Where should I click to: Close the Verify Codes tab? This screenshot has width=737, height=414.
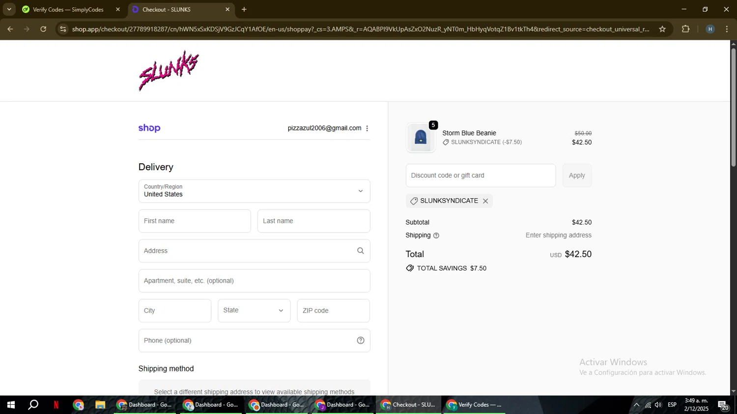click(117, 9)
